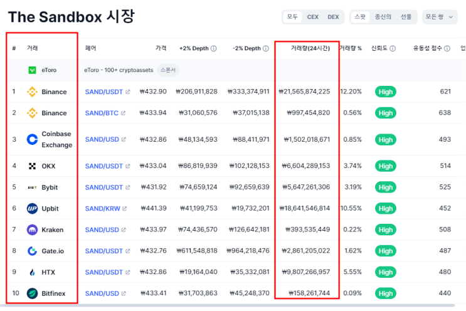Click the Bitfinex leaf logo
Screen dimensions: 466x311
(x=32, y=293)
